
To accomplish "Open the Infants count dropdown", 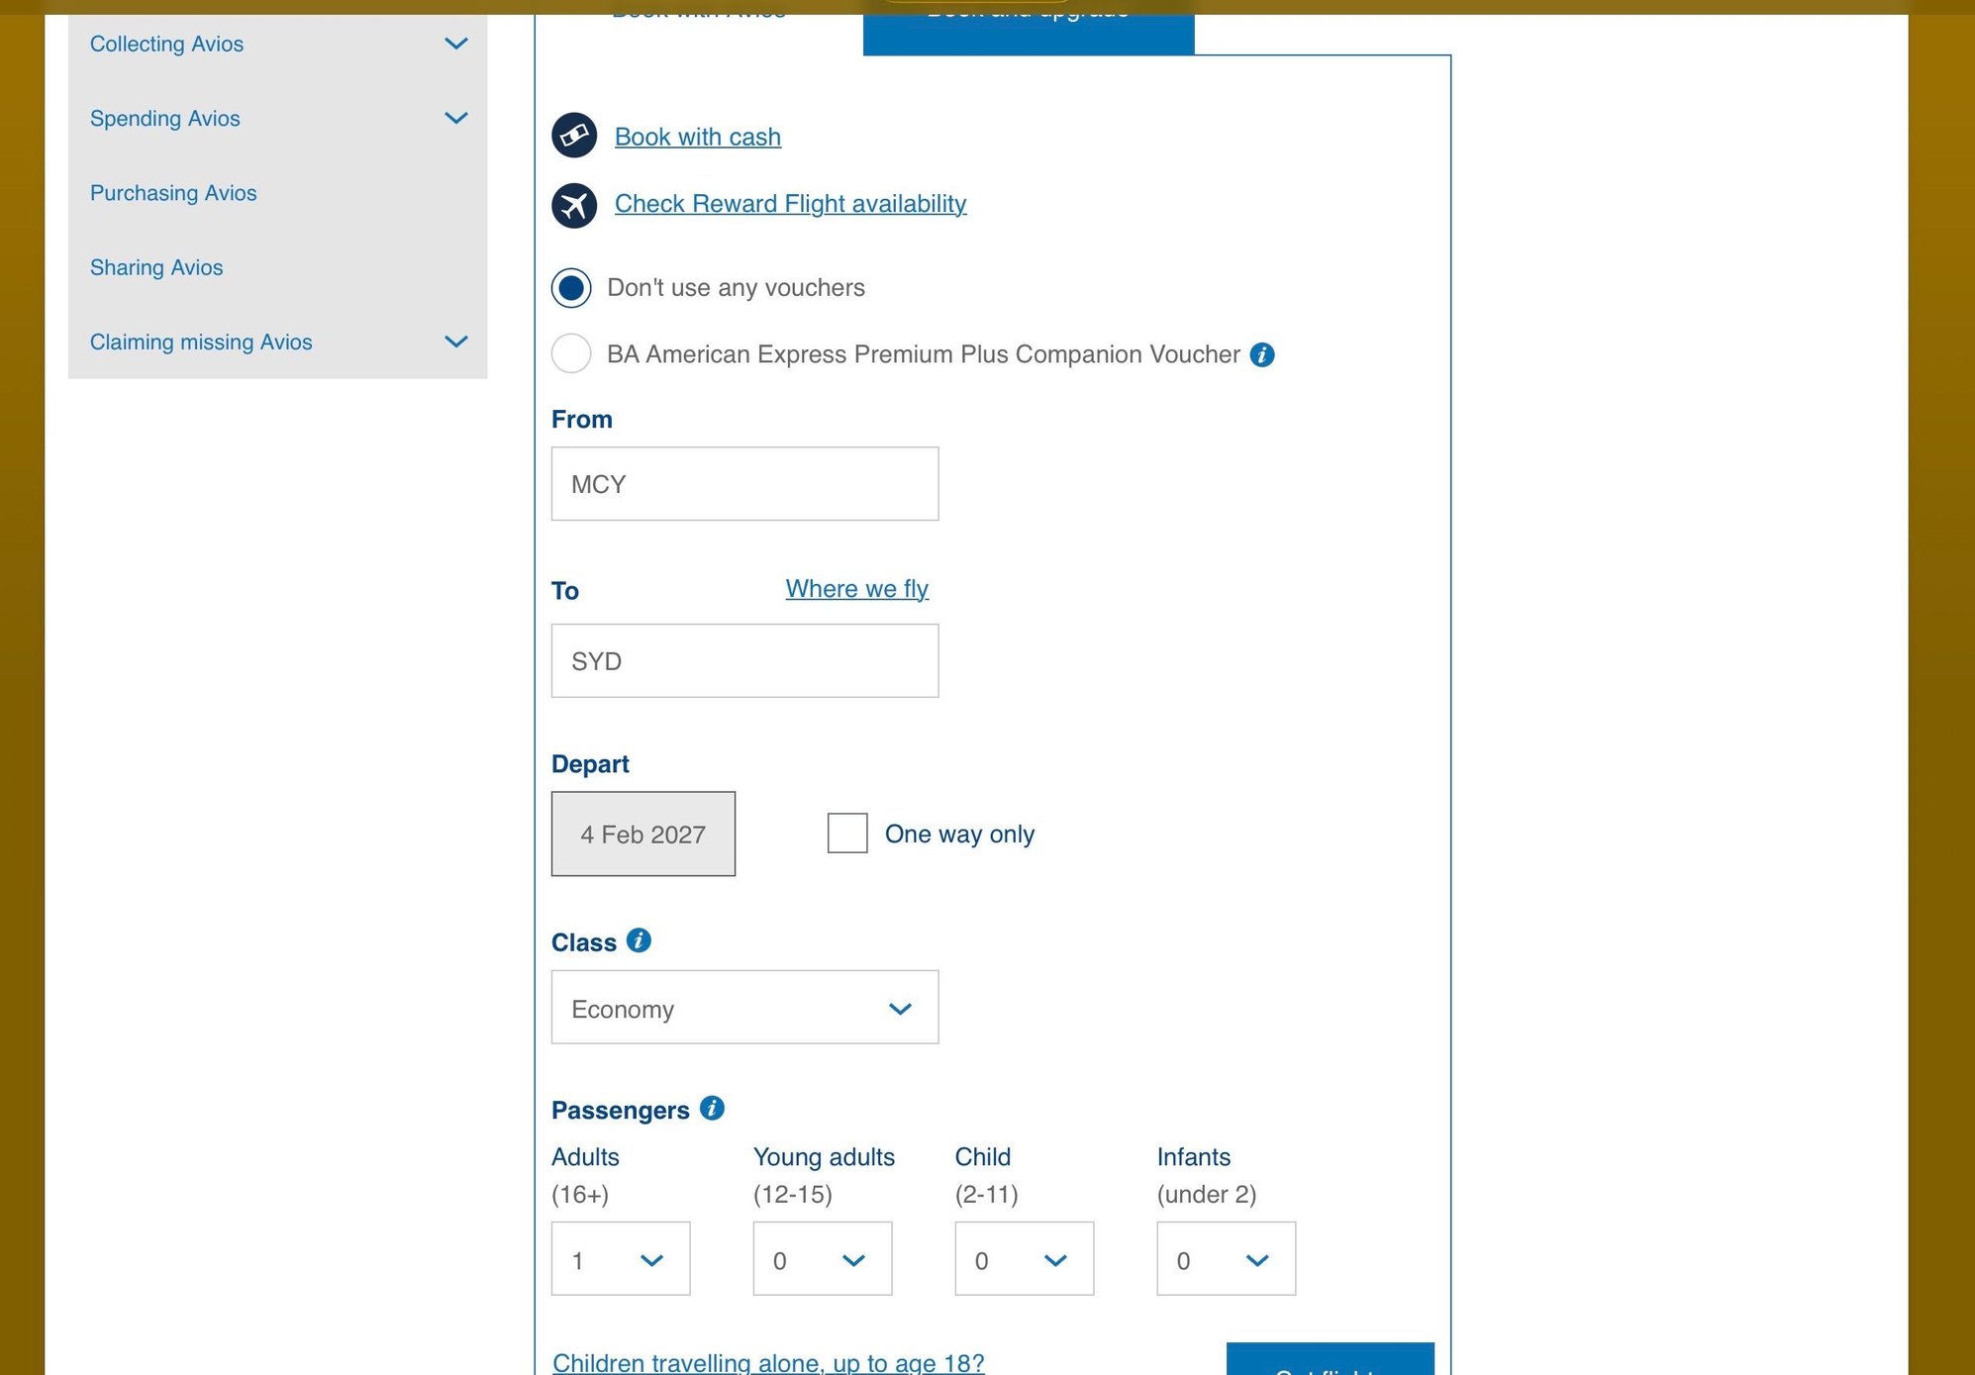I will 1225,1259.
